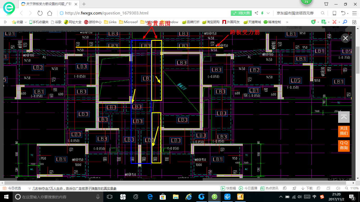The width and height of the screenshot is (360, 202).
Task: Open 今日直播 in status bar
Action: click(x=248, y=188)
